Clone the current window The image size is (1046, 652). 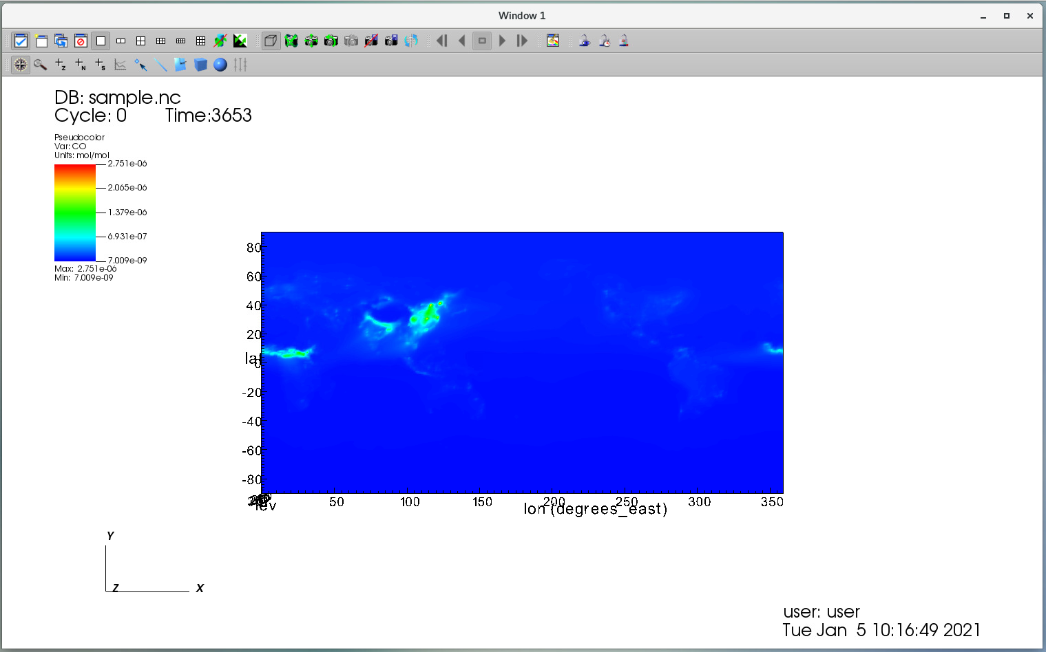point(61,41)
